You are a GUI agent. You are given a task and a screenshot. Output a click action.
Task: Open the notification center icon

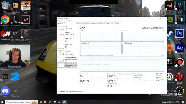click(183, 102)
